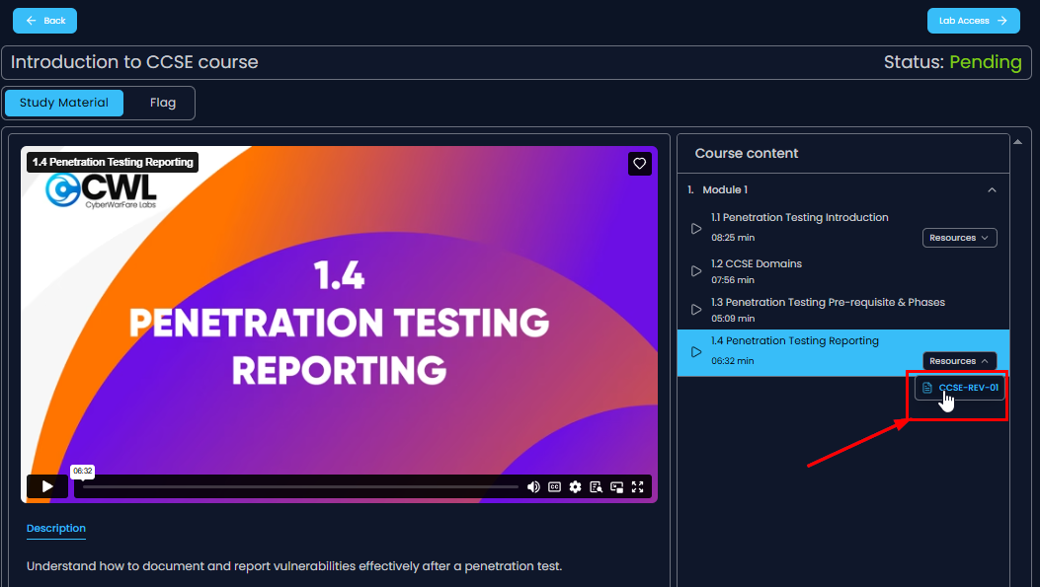This screenshot has height=587, width=1040.
Task: Select 1.3 Penetration Testing Pre-requisite & Phases
Action: [828, 302]
